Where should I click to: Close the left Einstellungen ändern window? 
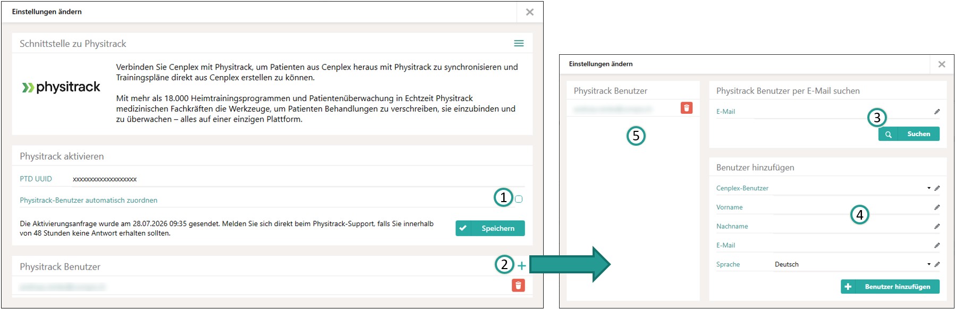click(x=530, y=12)
